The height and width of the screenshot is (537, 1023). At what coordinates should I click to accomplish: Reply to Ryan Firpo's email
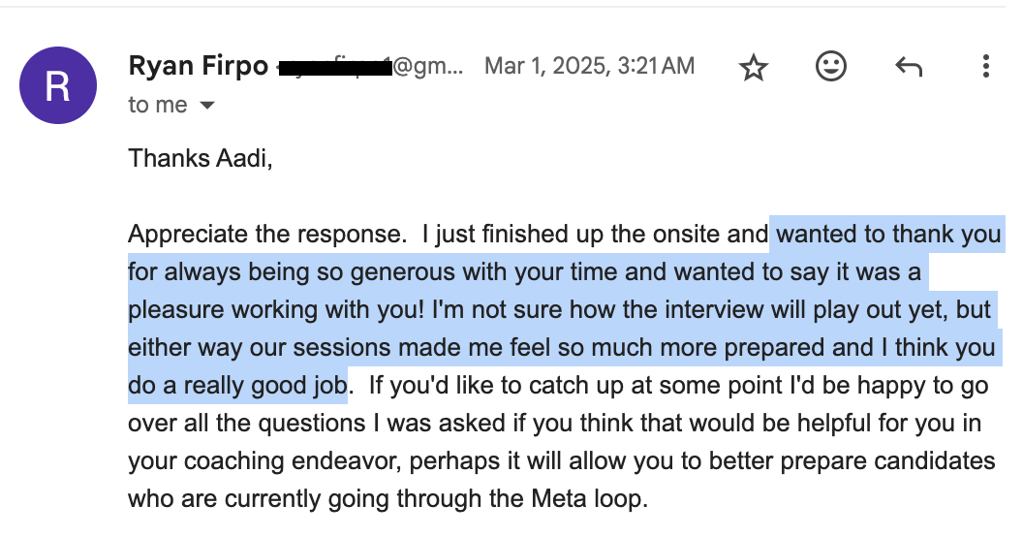click(x=908, y=67)
